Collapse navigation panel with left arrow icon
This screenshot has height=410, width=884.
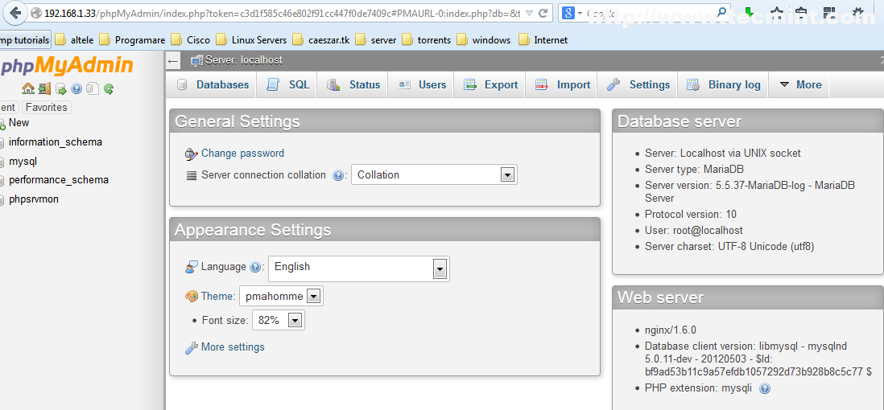[173, 61]
